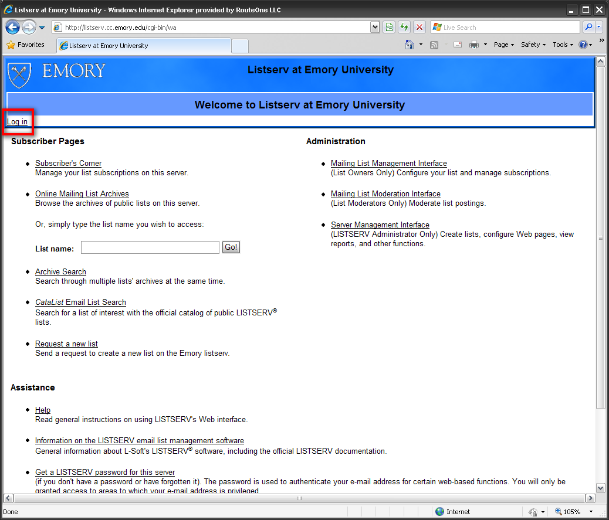
Task: Click the Request a new list link
Action: [66, 344]
